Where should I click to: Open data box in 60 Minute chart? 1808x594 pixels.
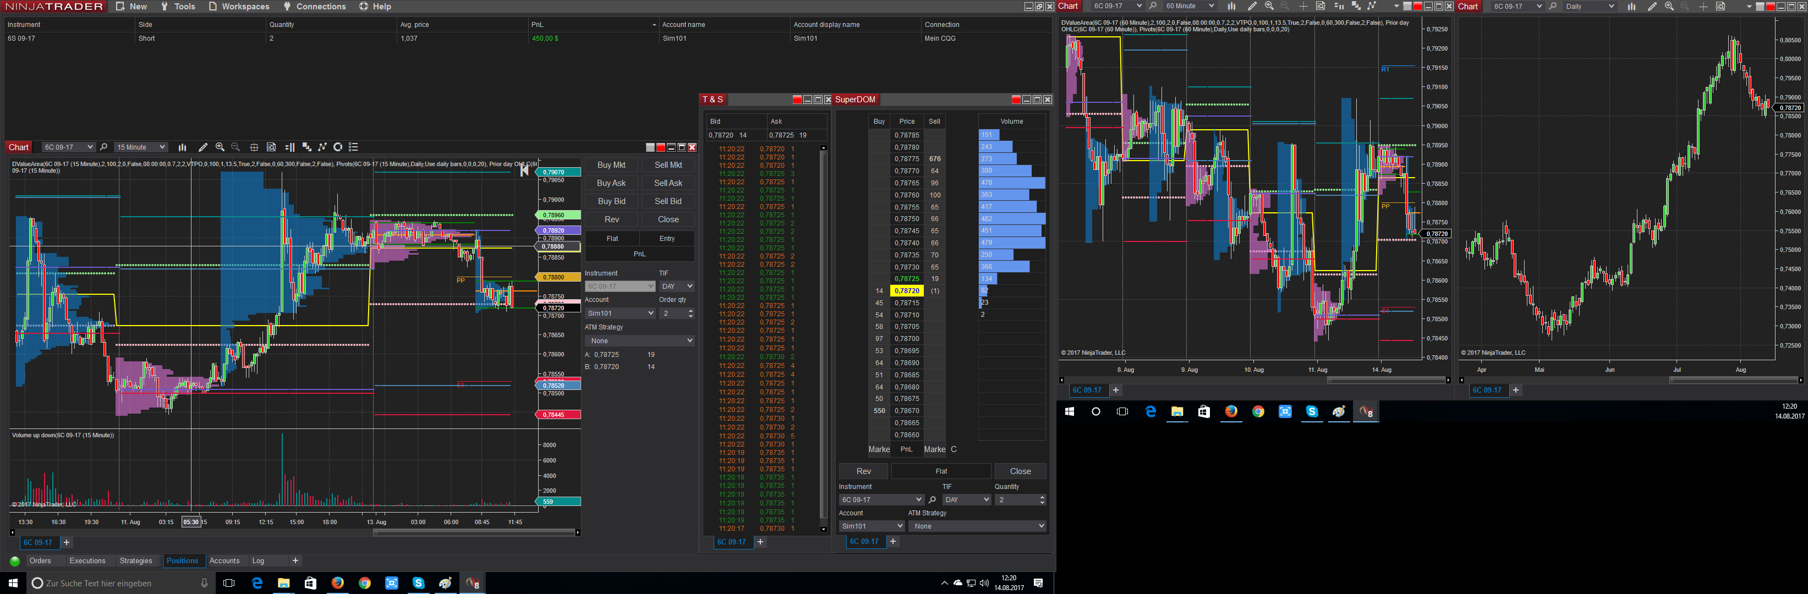click(x=1320, y=6)
